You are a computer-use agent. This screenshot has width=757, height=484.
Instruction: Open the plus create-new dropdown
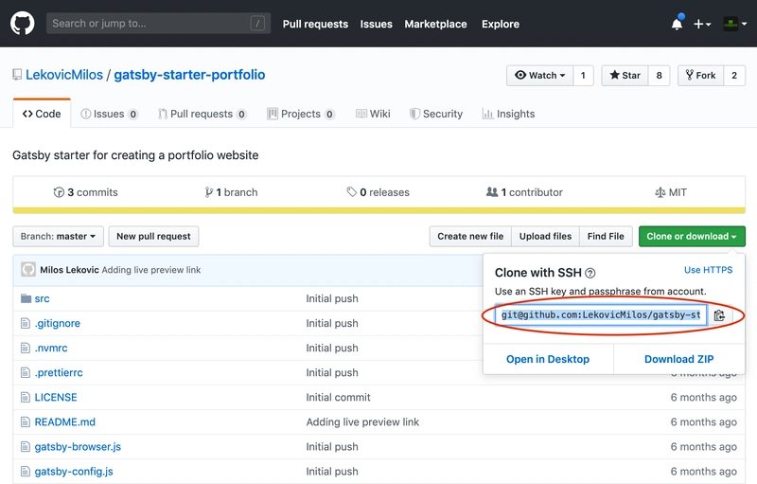702,24
